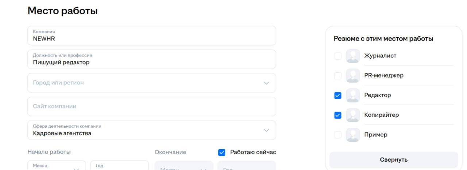
Task: Click the Должность или профессия field
Action: [x=152, y=59]
